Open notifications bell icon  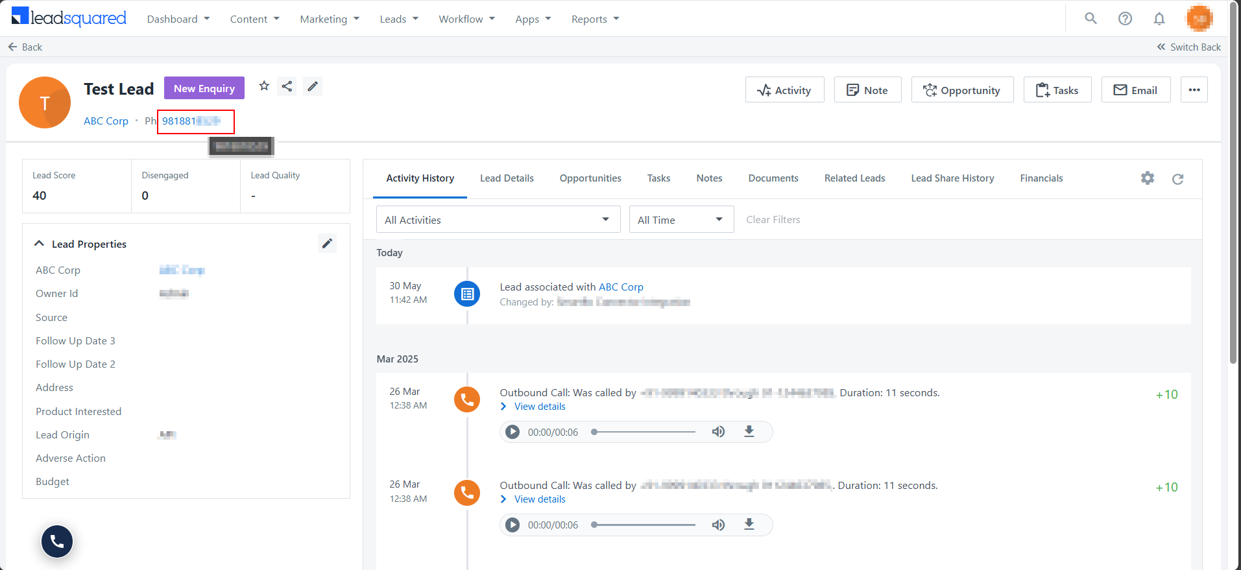click(1159, 19)
